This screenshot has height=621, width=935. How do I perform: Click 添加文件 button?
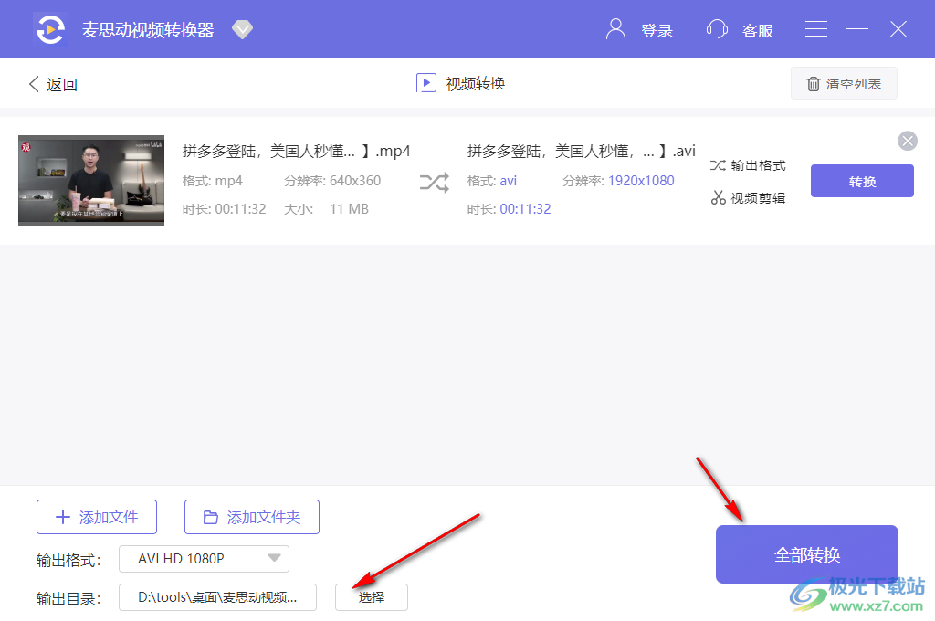pos(97,517)
